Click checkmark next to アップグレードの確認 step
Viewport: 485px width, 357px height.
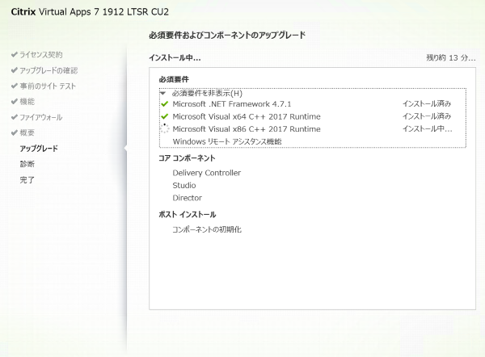[14, 70]
